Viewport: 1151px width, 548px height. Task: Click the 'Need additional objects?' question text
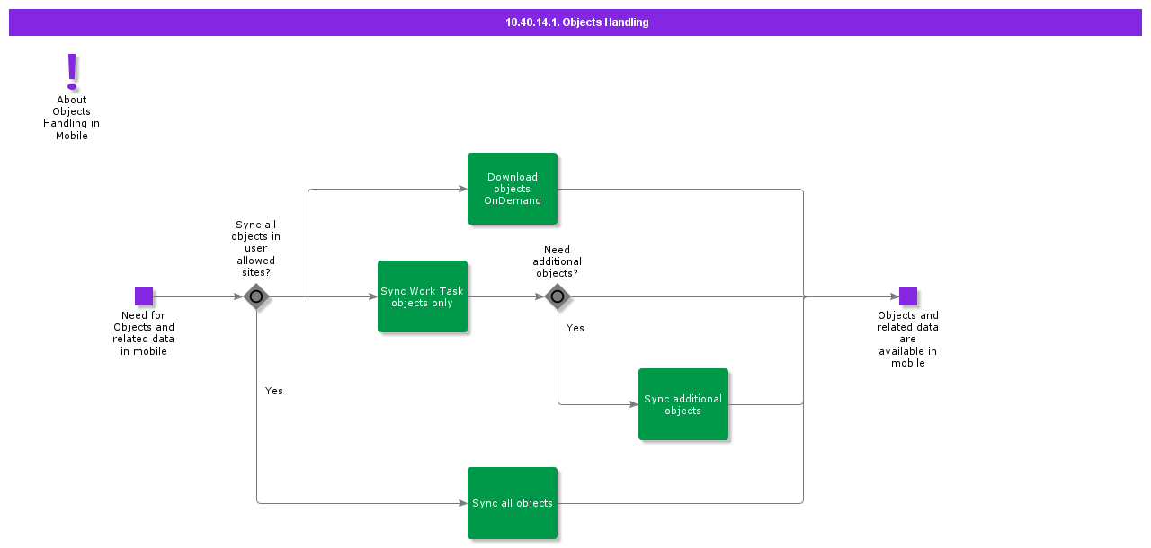click(558, 261)
